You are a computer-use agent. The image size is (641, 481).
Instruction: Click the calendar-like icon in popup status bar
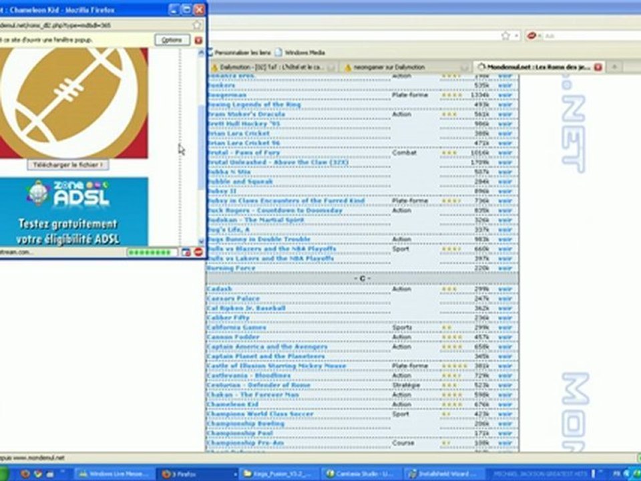click(x=186, y=252)
